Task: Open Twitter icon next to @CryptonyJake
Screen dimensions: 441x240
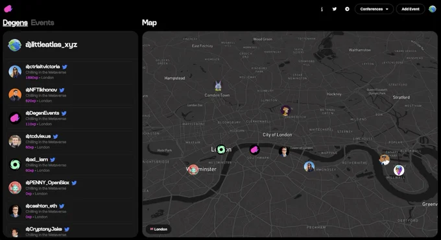Action: tap(67, 230)
